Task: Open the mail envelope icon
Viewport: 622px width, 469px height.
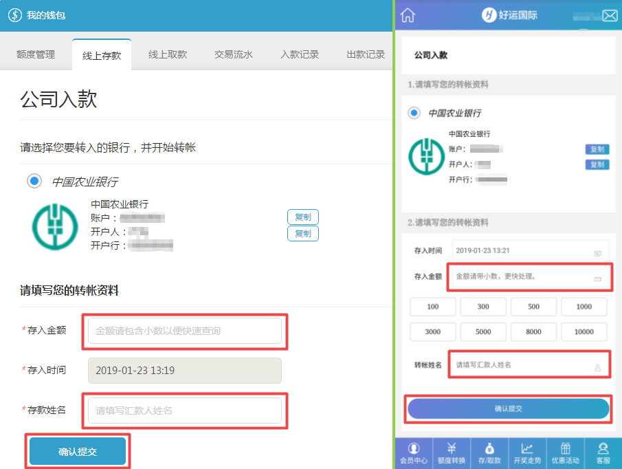Action: coord(610,16)
